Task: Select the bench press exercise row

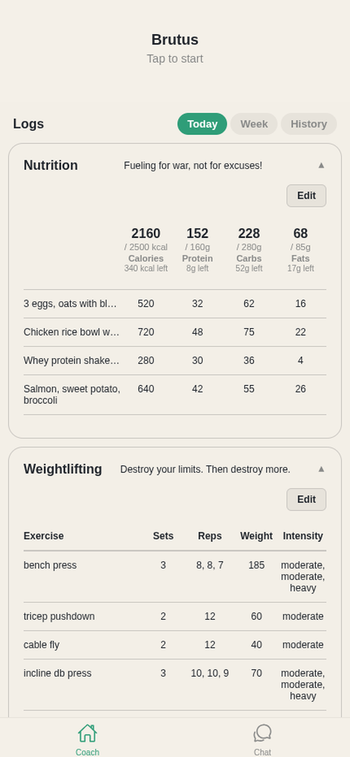Action: click(x=175, y=576)
